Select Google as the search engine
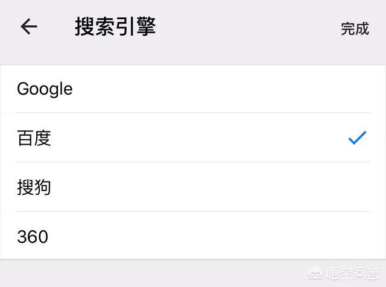The width and height of the screenshot is (386, 287). (193, 89)
